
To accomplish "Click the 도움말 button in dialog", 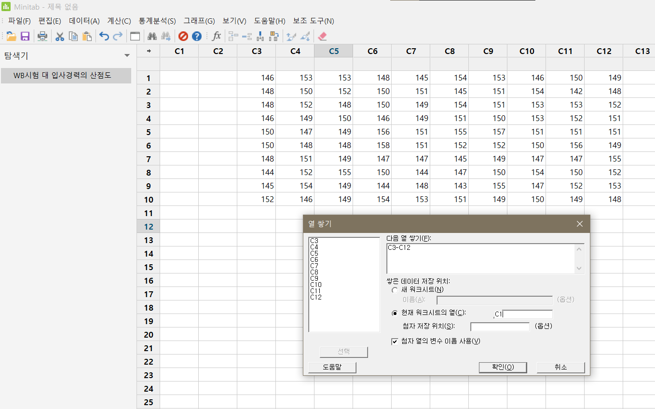I will coord(332,367).
